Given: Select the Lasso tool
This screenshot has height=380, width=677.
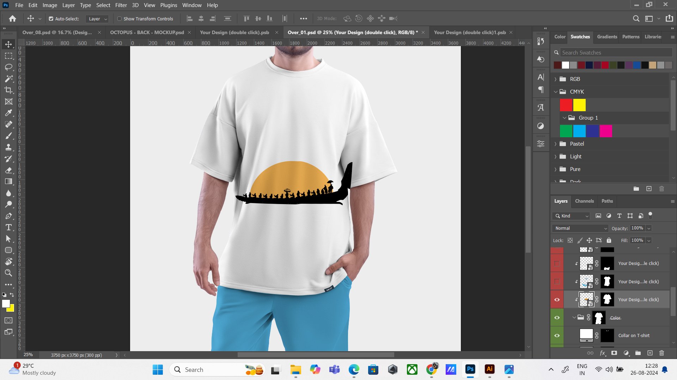Looking at the screenshot, I should 8,67.
